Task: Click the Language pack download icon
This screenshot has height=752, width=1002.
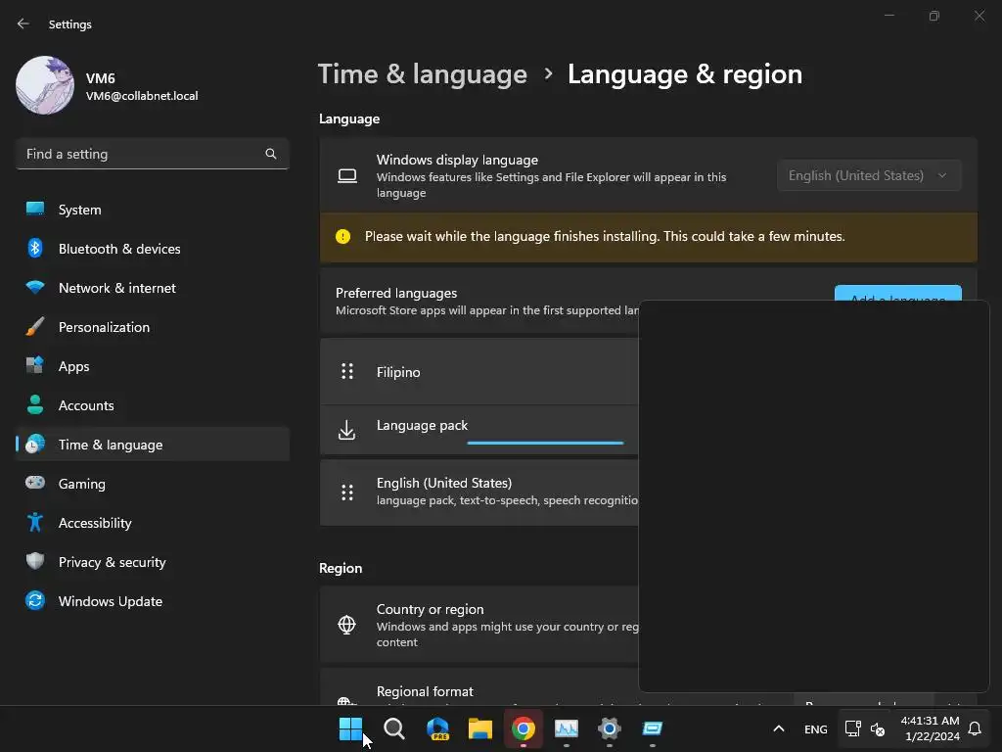Action: pyautogui.click(x=346, y=430)
